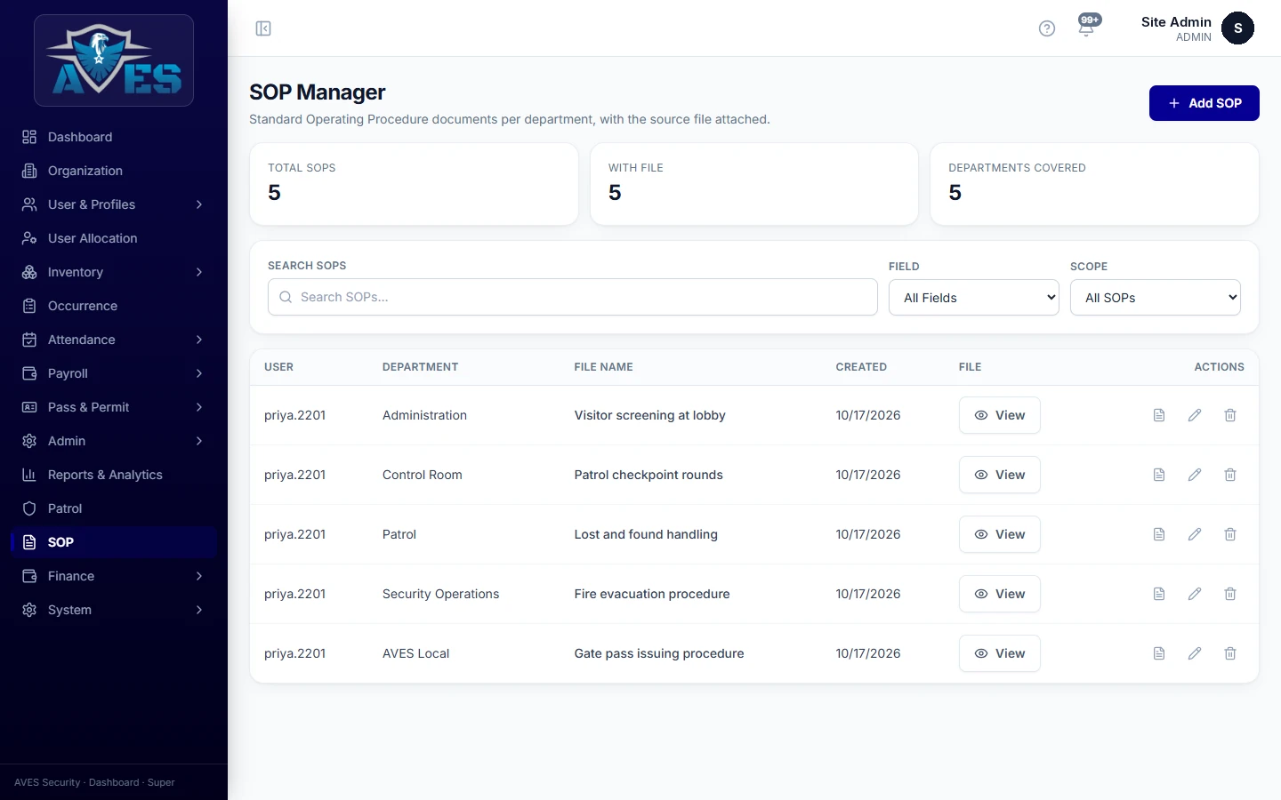
Task: Open notifications bell with 99+ badge
Action: point(1087,27)
